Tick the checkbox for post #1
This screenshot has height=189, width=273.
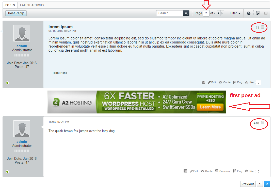(x=263, y=27)
